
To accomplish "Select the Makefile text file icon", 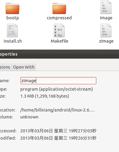I will (59, 31).
